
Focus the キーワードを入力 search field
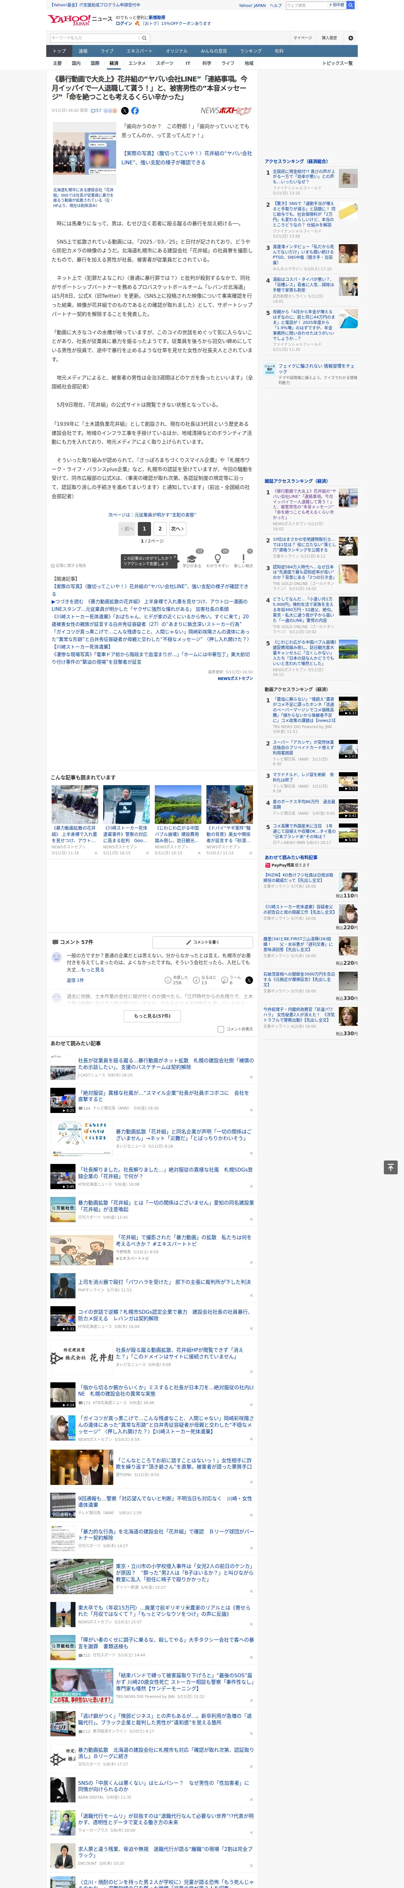tap(95, 38)
